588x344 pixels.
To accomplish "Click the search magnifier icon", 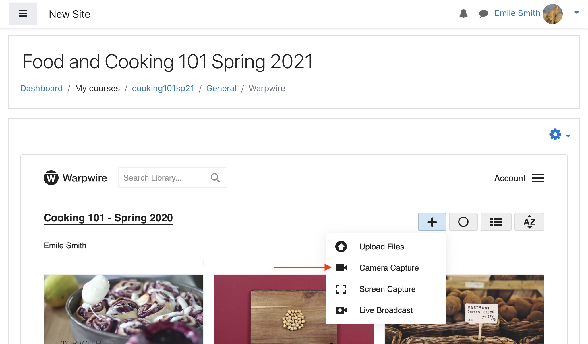I will point(215,178).
